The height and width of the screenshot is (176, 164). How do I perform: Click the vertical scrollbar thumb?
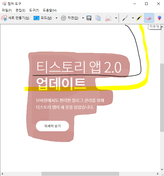(162, 98)
